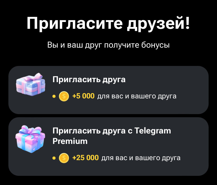Click the word "друзей!" in the heading
217x185 pixels.
(159, 23)
